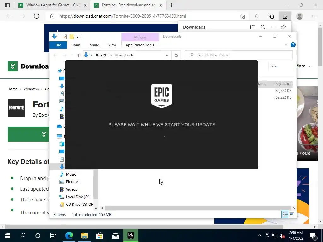Open File Explorer from the taskbar
Image resolution: width=323 pixels, height=242 pixels.
pos(84,236)
